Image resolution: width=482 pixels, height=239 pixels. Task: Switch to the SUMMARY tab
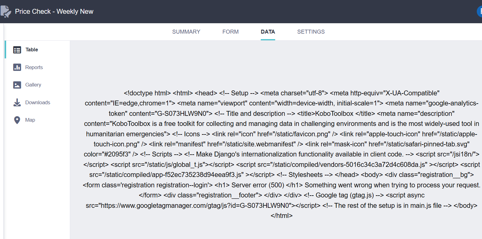(186, 32)
